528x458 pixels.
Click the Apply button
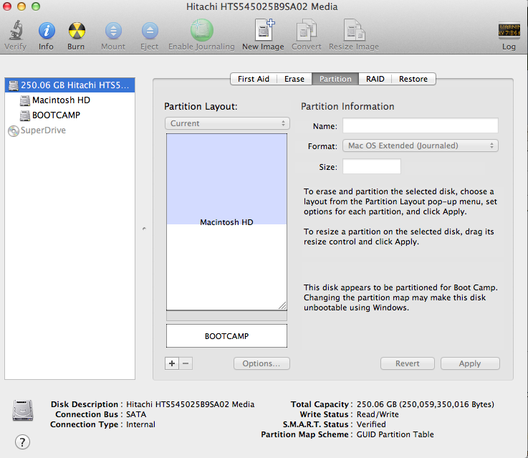pyautogui.click(x=470, y=363)
